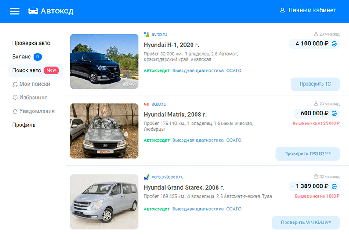Open the hamburger menu
349x235 pixels.
coord(15,11)
